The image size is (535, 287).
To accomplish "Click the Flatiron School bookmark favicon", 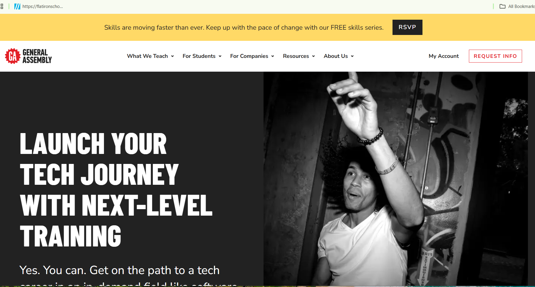I will pos(17,6).
